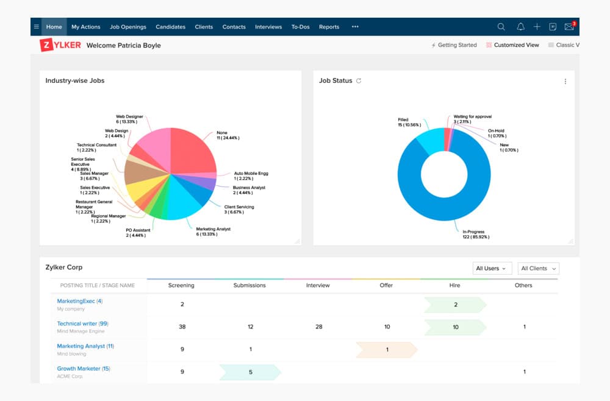The height and width of the screenshot is (401, 610).
Task: Navigate to the Clients tab
Action: (204, 27)
